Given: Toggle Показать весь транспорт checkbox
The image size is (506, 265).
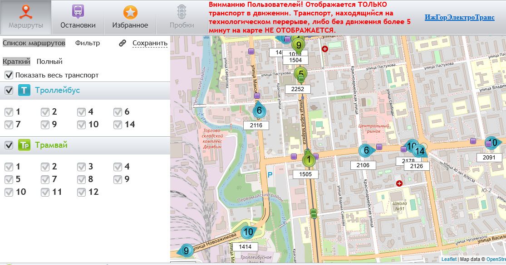Looking at the screenshot, I should 9,75.
